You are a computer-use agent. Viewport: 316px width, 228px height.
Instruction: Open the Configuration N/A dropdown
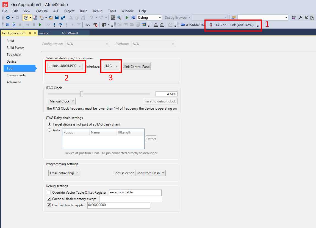click(87, 44)
